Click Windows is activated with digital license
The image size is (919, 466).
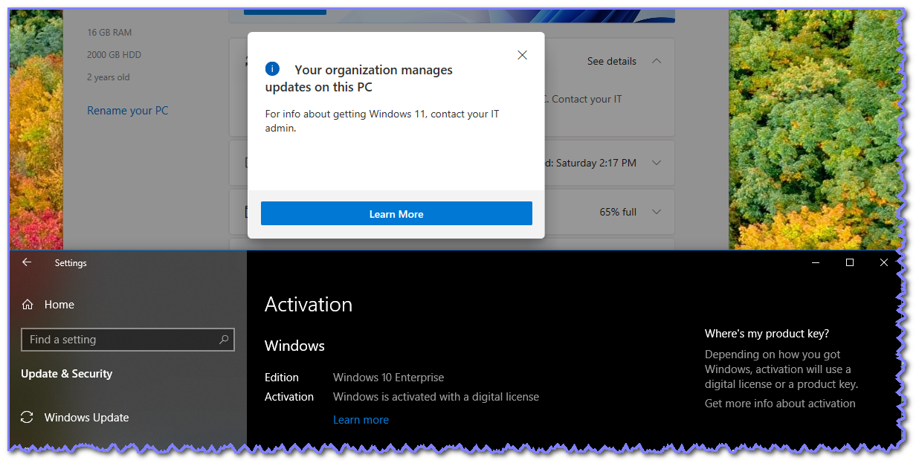tap(436, 397)
